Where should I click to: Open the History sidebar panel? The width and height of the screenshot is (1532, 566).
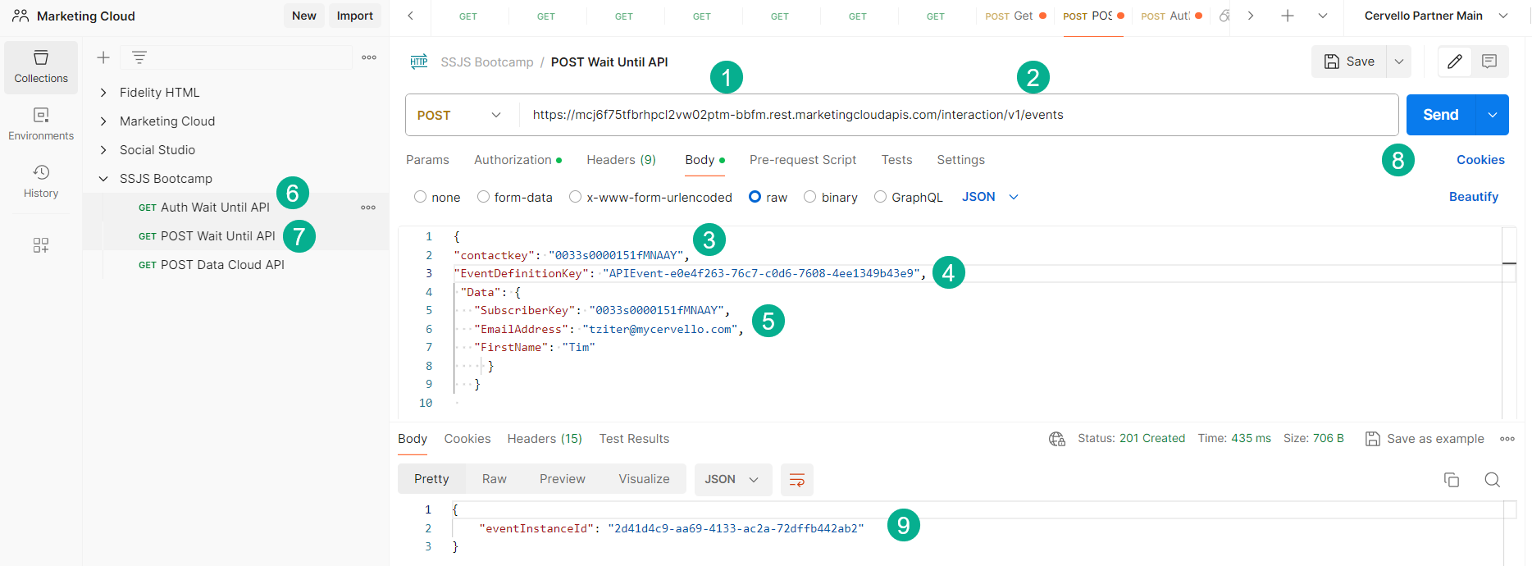pos(41,181)
